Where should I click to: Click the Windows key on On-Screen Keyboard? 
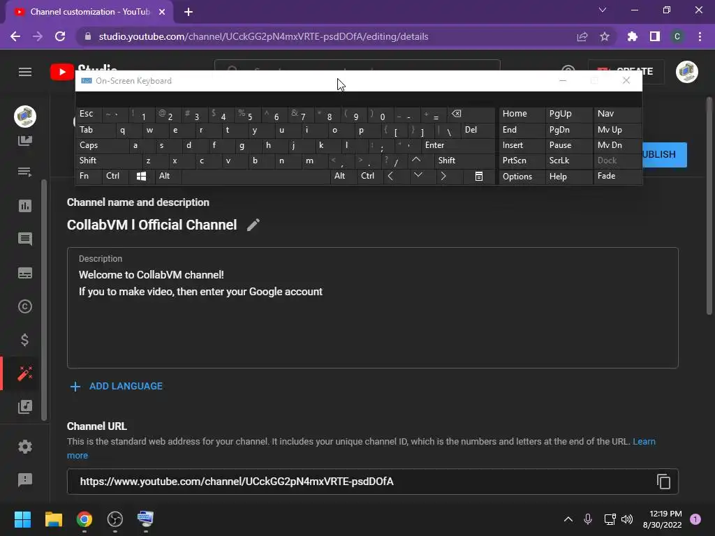(x=141, y=176)
